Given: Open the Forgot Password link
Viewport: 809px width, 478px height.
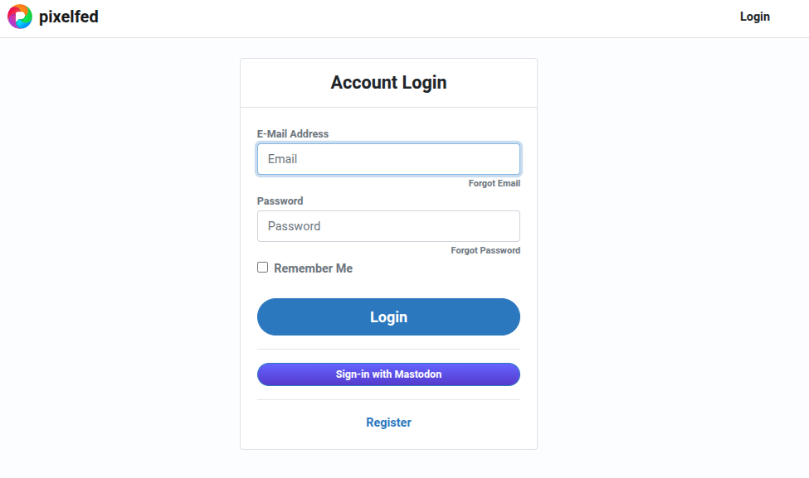Looking at the screenshot, I should point(485,251).
